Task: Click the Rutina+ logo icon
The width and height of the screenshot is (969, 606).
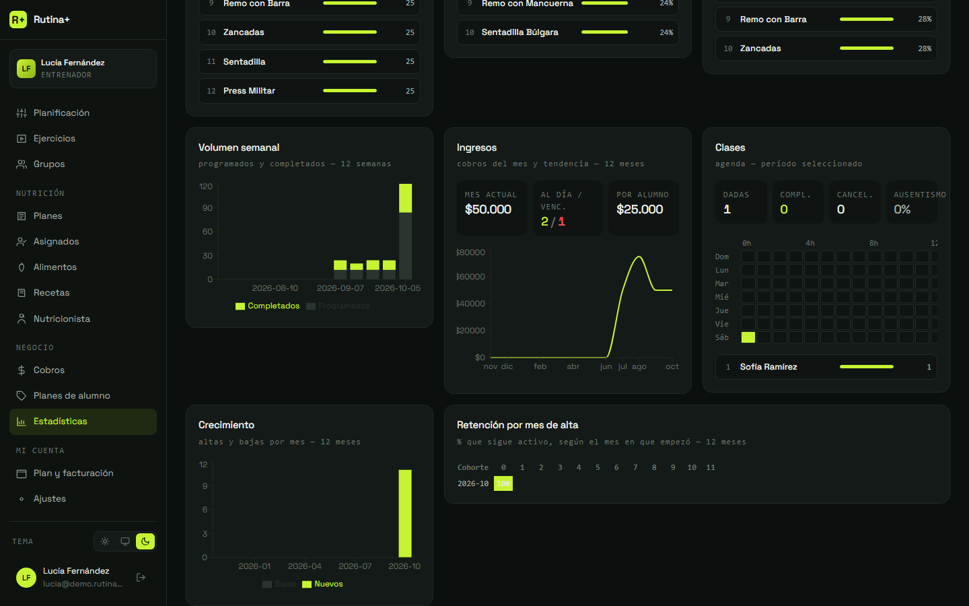Action: (18, 20)
